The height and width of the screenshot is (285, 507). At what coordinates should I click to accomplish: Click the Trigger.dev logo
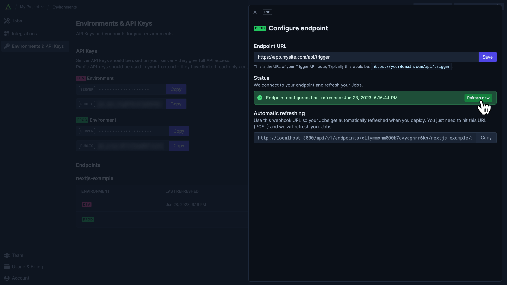pos(8,7)
